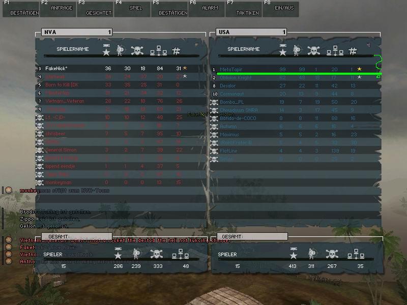Click the skull icon next to Bomba_PL
The height and width of the screenshot is (305, 407).
(x=215, y=102)
